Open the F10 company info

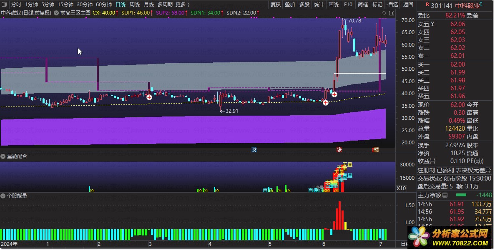click(x=348, y=5)
